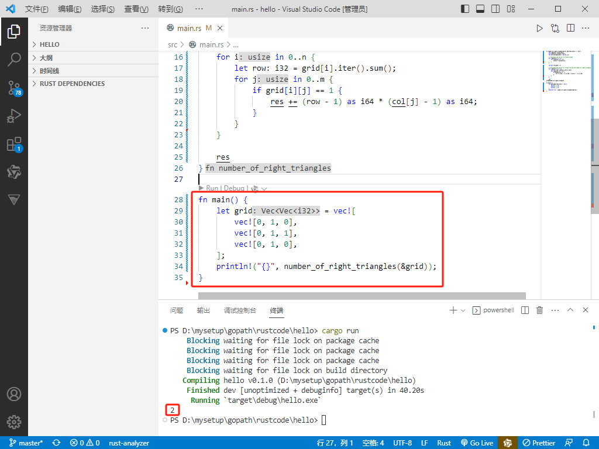Change indentation via 空格: 4
Image resolution: width=599 pixels, height=449 pixels.
click(373, 443)
